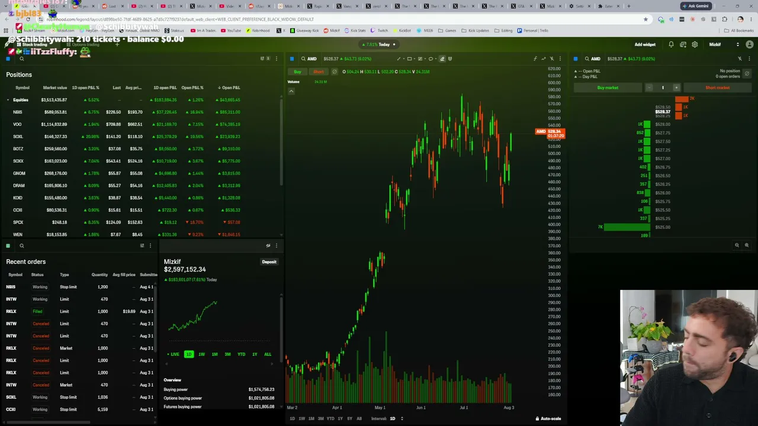Viewport: 758px width, 426px height.
Task: Click the flatten position icon in chart order bar
Action: tap(335, 72)
